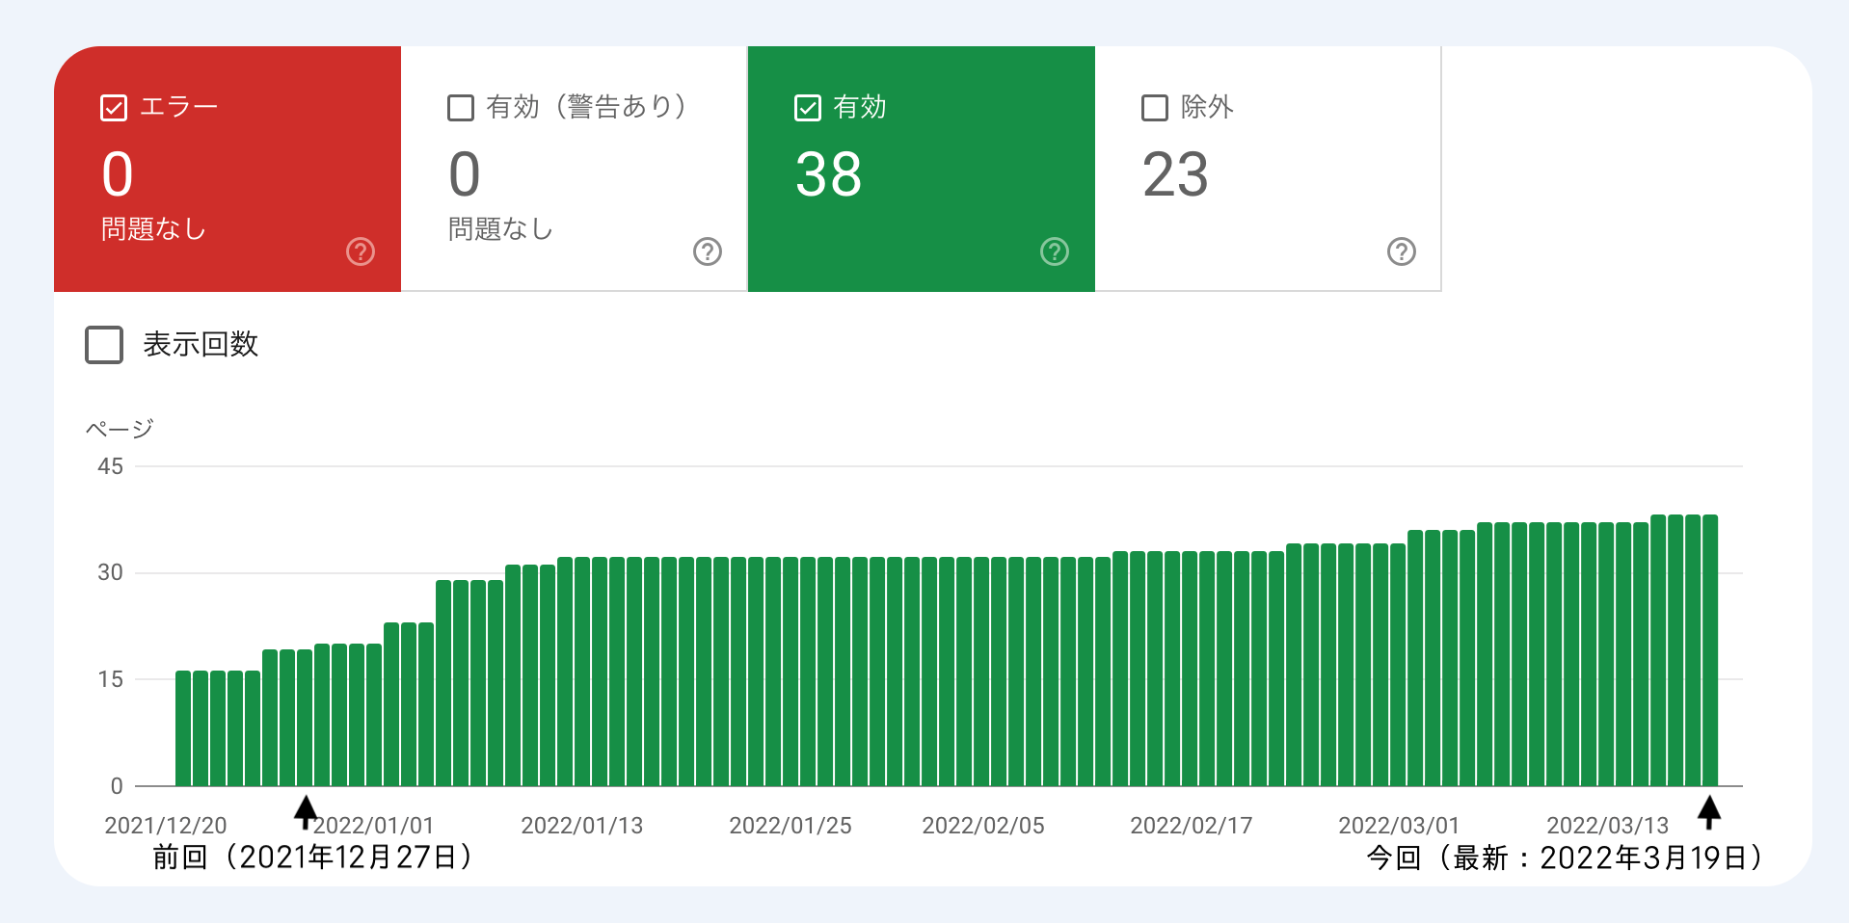
Task: Enable the 表示回数 checkbox
Action: tap(104, 344)
